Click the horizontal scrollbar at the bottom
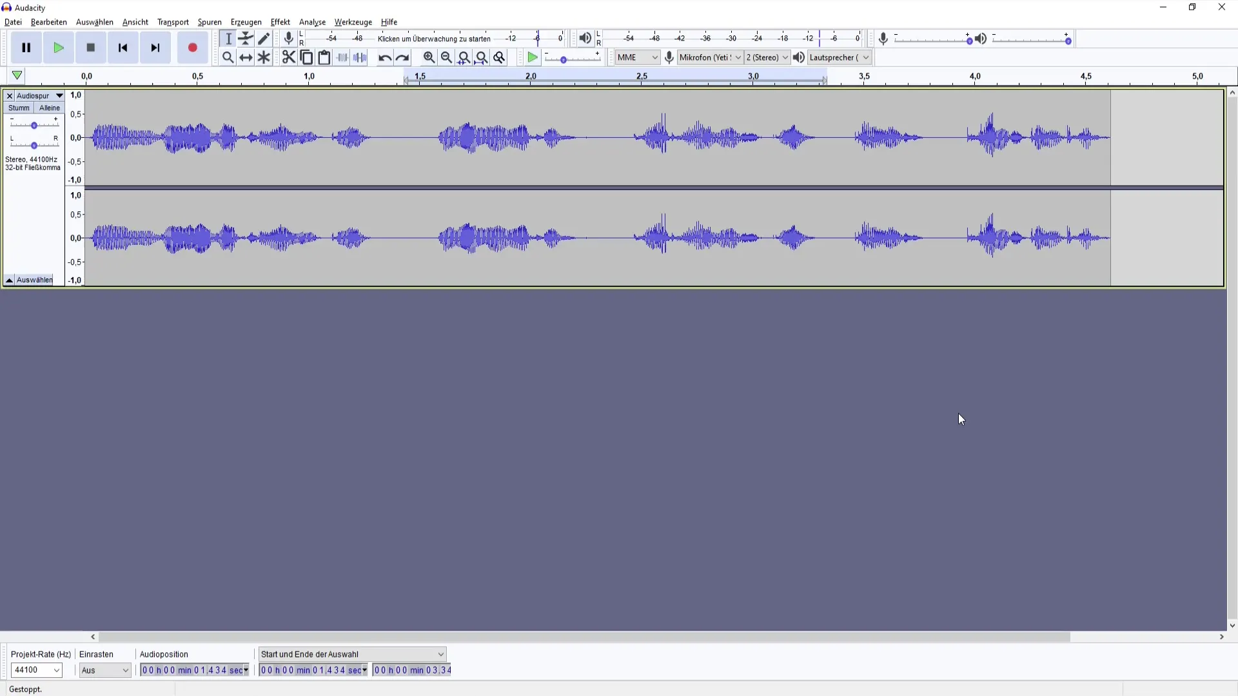Image resolution: width=1238 pixels, height=696 pixels. pos(584,637)
